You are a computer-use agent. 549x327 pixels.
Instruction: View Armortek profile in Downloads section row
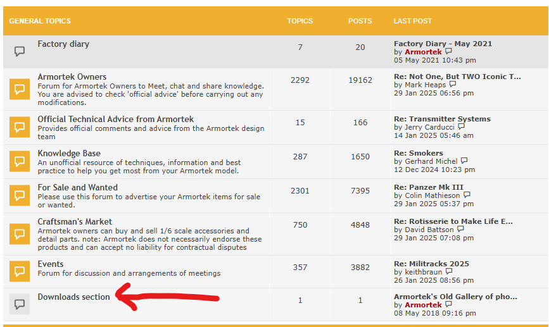[x=423, y=305]
